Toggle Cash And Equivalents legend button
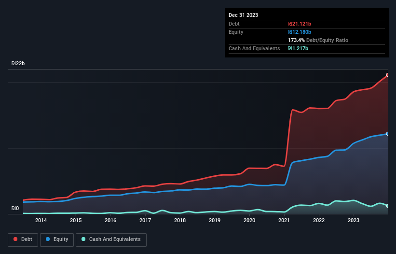This screenshot has width=396, height=254. pyautogui.click(x=111, y=240)
